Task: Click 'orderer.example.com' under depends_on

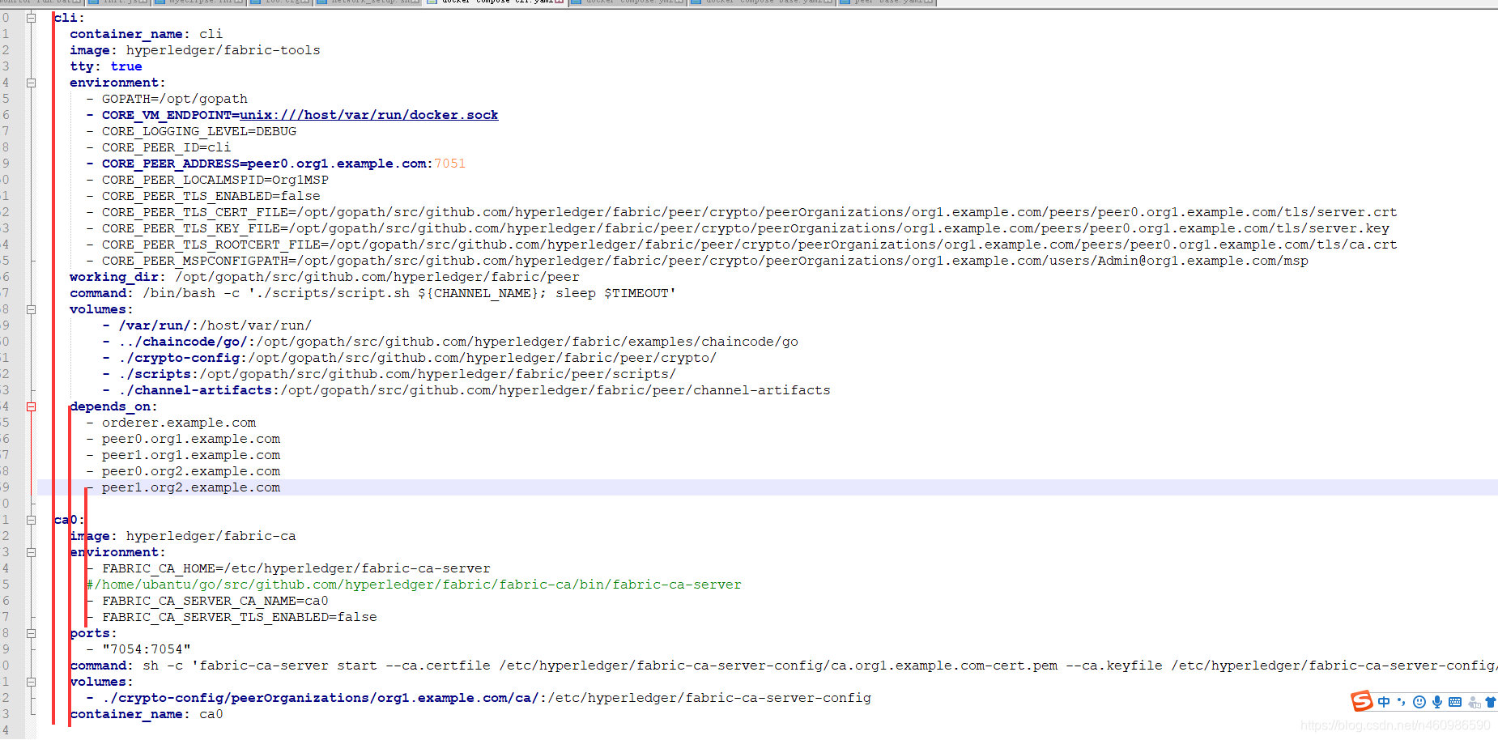Action: 179,423
